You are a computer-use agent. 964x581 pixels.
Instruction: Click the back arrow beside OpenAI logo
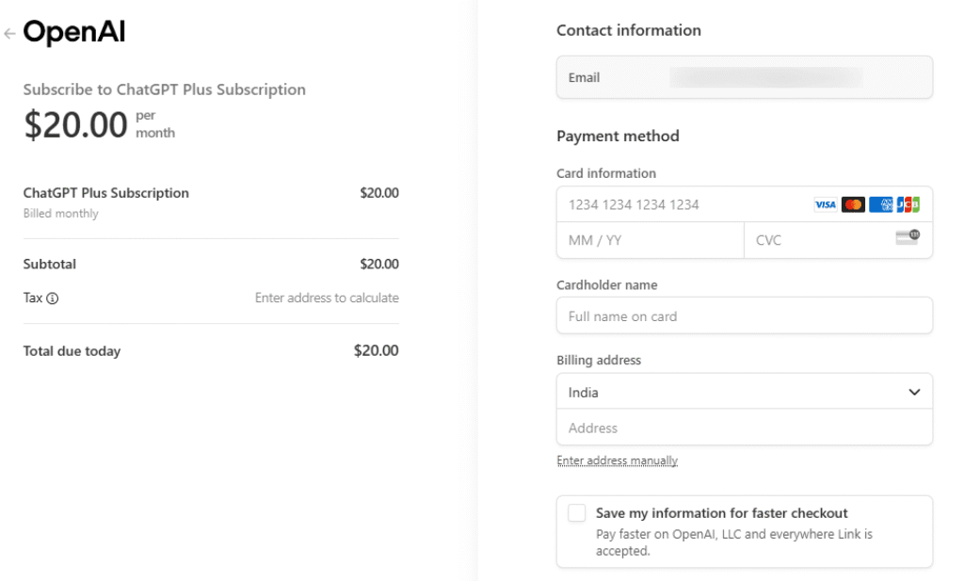click(9, 33)
